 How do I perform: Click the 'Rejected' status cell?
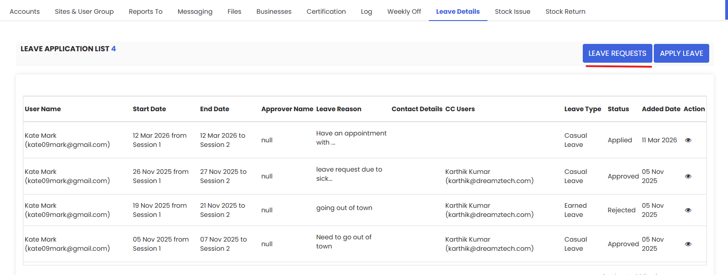(x=621, y=210)
